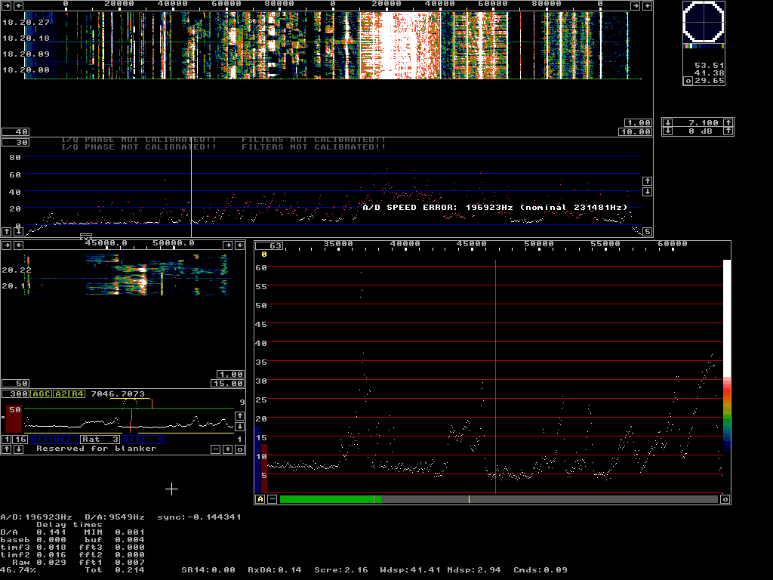Click the '63' box atop AFC graph
This screenshot has height=580, width=773.
(269, 246)
